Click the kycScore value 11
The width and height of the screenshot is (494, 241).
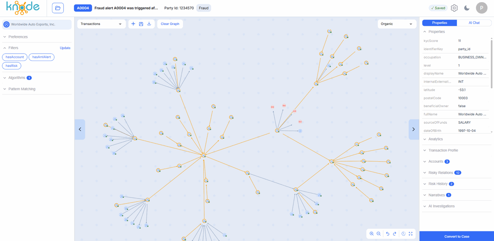click(459, 41)
